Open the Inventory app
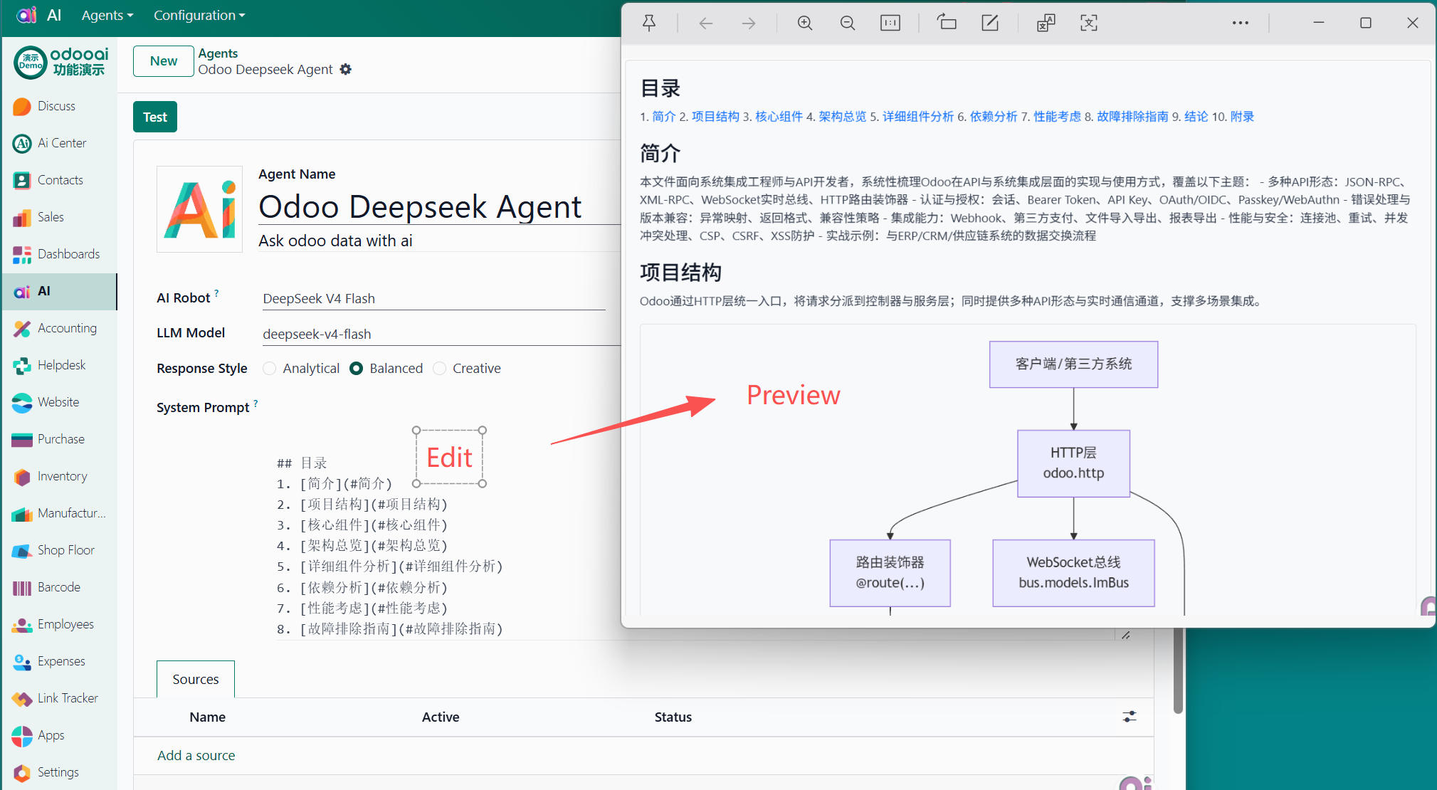 click(x=59, y=476)
